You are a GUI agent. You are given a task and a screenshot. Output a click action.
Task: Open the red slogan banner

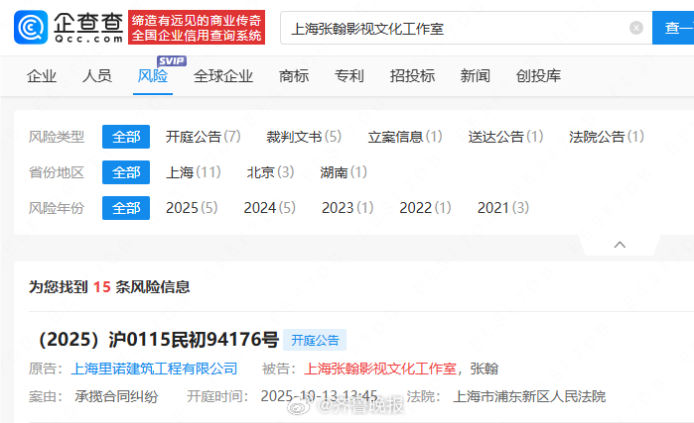click(197, 28)
